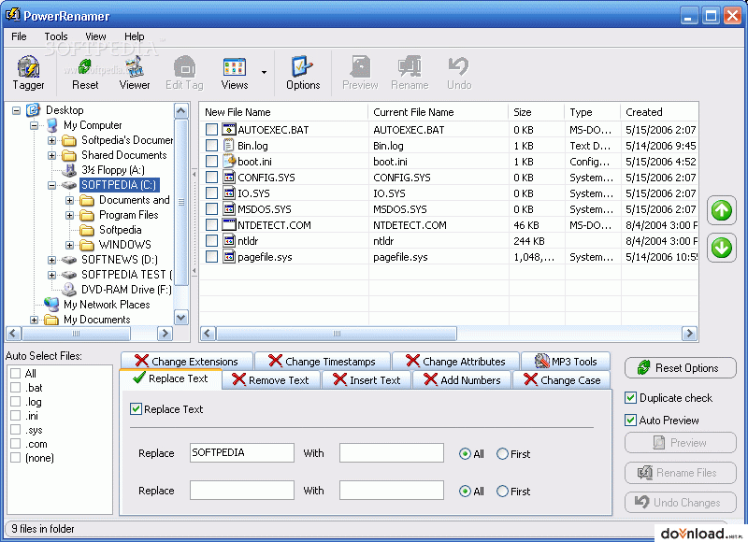The image size is (748, 542).
Task: Expand the SOFTNEWS (D:) drive
Action: tap(51, 260)
